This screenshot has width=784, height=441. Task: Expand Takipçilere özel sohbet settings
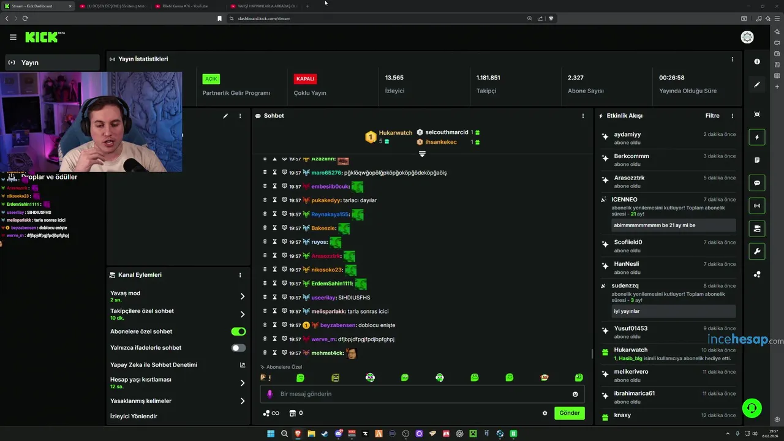[243, 314]
